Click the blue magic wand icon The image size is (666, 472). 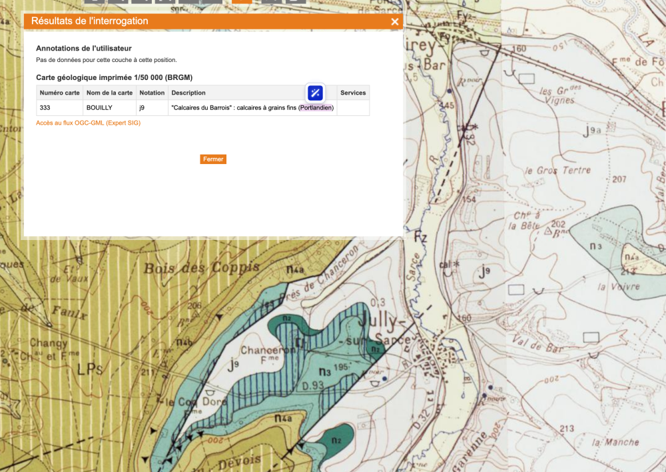(x=315, y=93)
